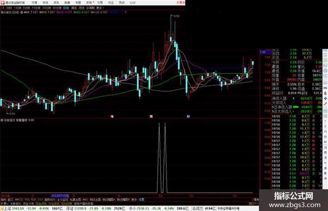Click 平安证券福州行情 server status
The width and height of the screenshot is (328, 211).
click(228, 208)
